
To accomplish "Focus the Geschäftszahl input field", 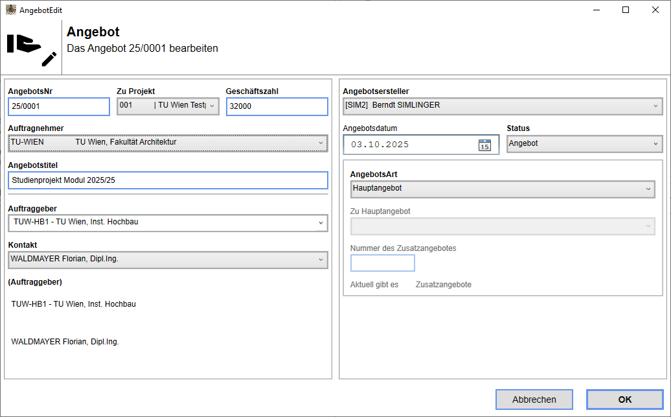I will click(x=277, y=106).
